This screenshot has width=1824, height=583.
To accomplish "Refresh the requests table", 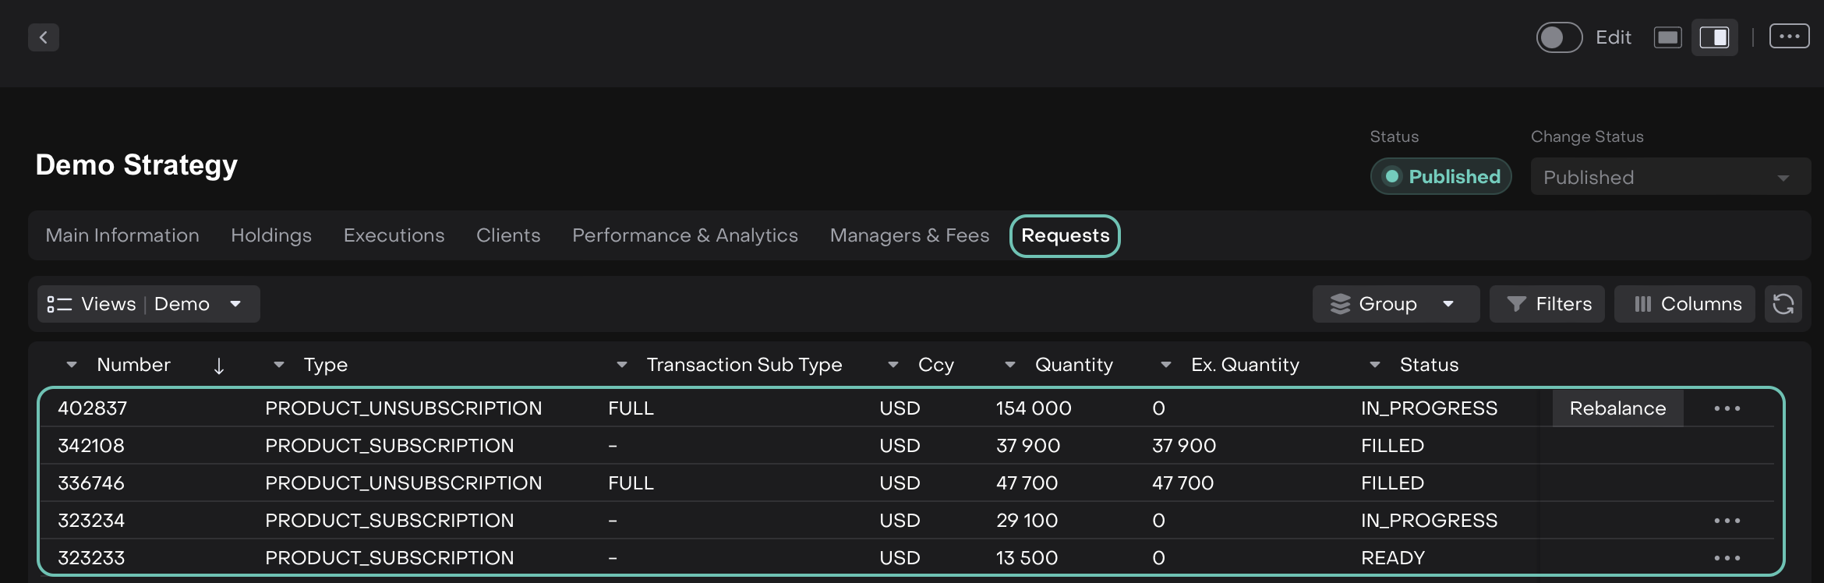I will 1783,304.
